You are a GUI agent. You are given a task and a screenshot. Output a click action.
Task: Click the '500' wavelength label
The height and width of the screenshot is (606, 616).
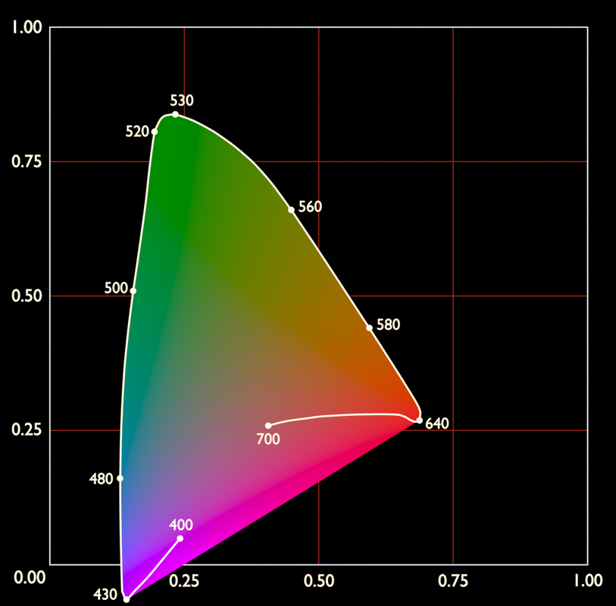pyautogui.click(x=116, y=289)
